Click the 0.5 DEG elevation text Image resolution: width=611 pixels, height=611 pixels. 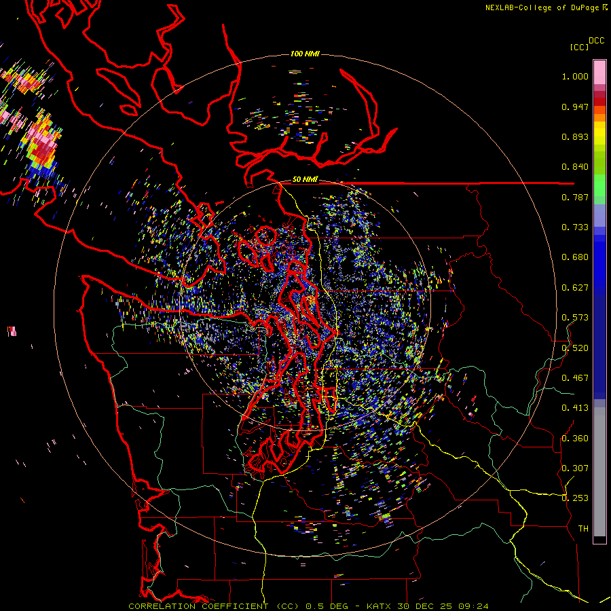(326, 606)
